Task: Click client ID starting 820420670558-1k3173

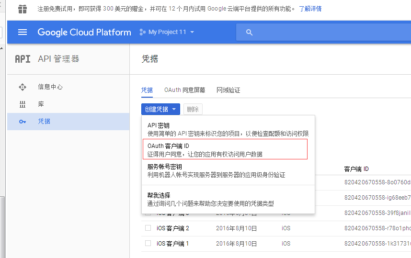Action: point(377,243)
